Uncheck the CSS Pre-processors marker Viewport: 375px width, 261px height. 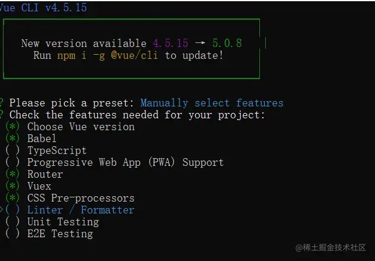[12, 198]
